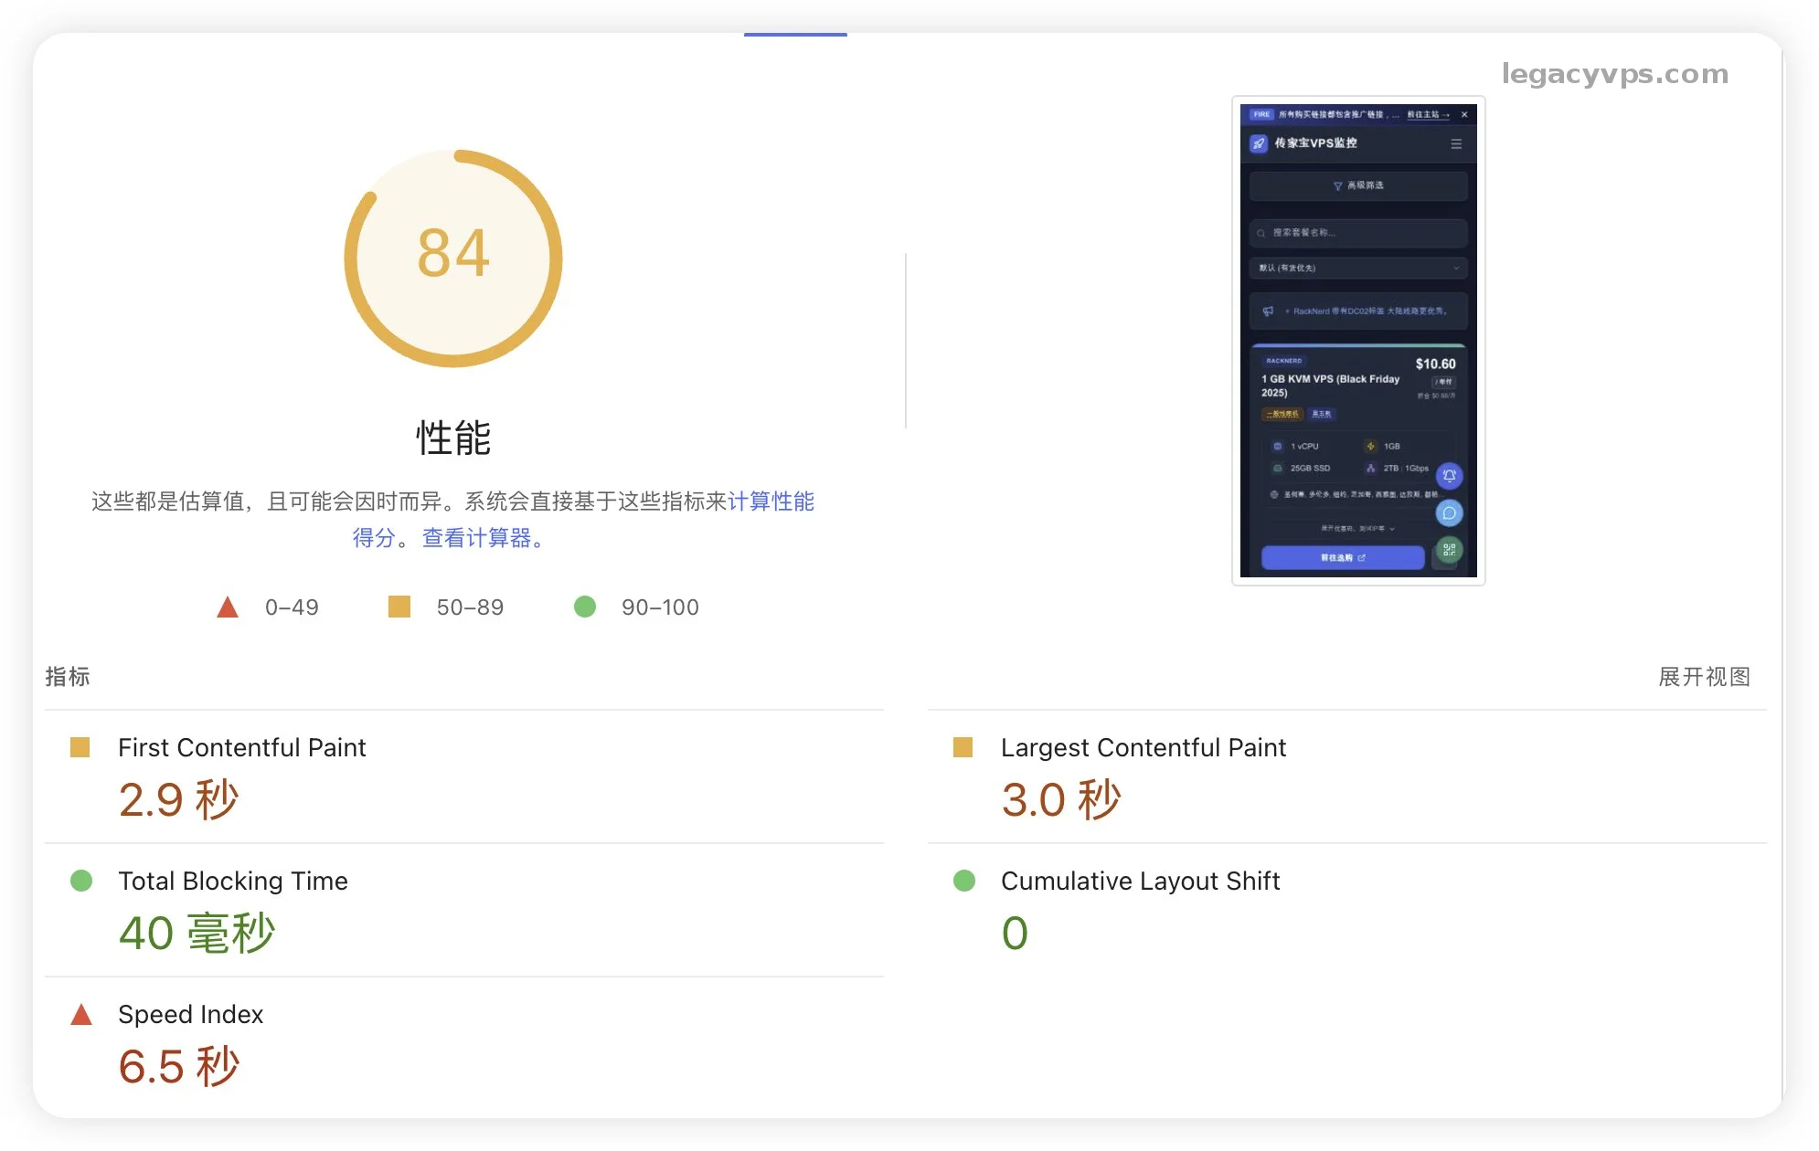Open the 查看计算器 link
The image size is (1819, 1151).
[x=476, y=539]
